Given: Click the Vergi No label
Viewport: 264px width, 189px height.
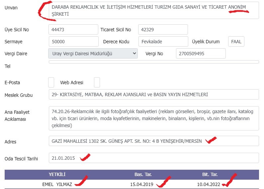Looking at the screenshot, I should click(x=154, y=54).
